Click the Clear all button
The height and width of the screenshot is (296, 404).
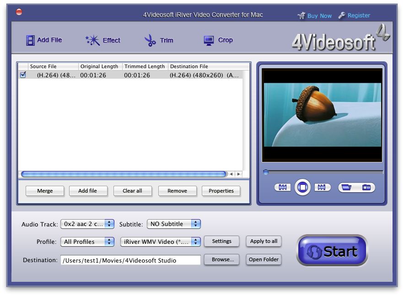[x=132, y=191]
